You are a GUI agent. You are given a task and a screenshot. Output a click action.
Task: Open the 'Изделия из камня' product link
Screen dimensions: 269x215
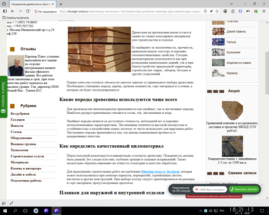pyautogui.click(x=239, y=63)
